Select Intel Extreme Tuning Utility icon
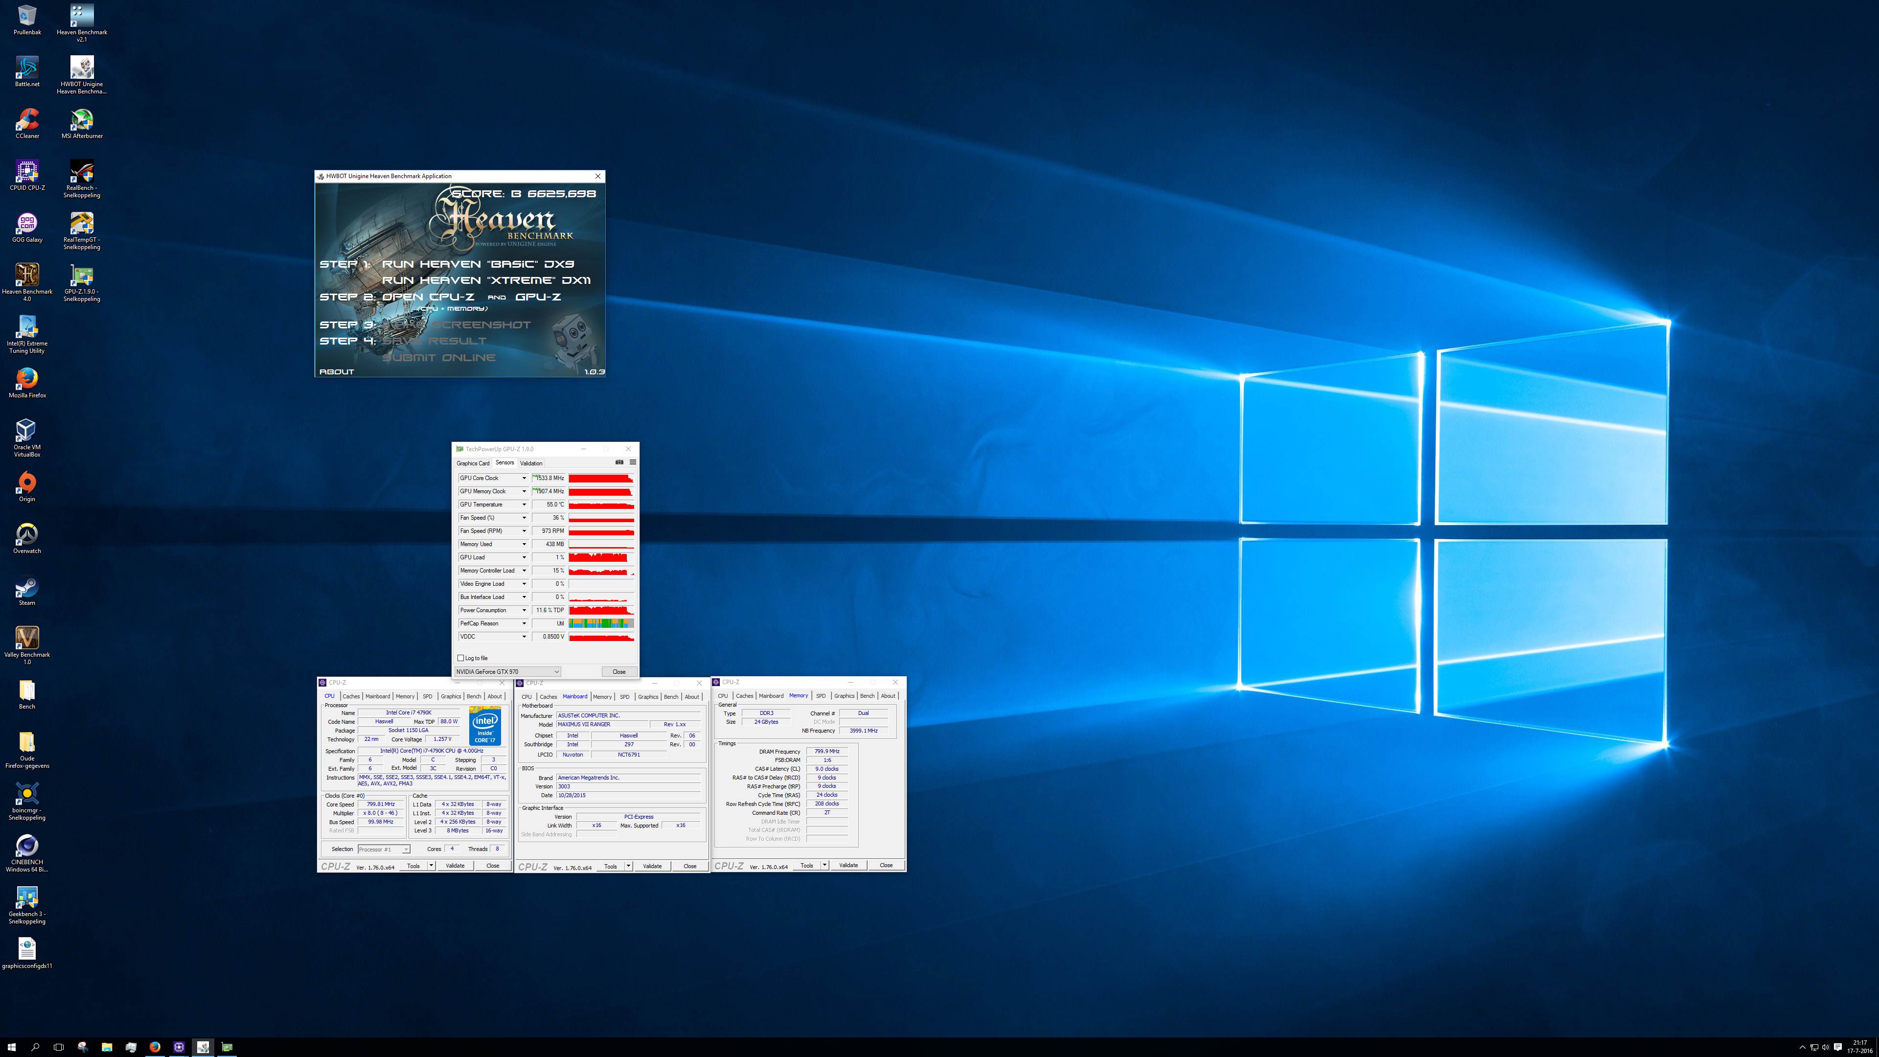Viewport: 1879px width, 1057px height. point(27,334)
